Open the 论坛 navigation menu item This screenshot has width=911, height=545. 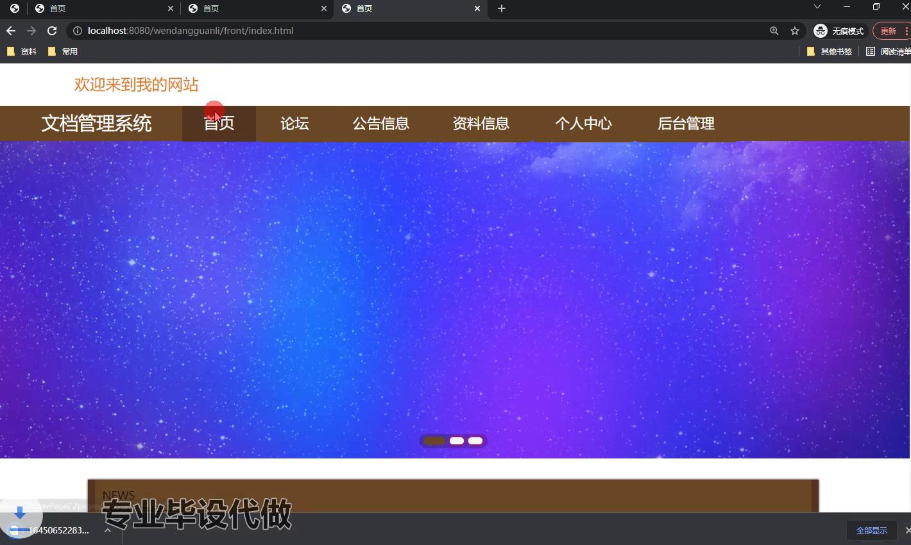[294, 124]
